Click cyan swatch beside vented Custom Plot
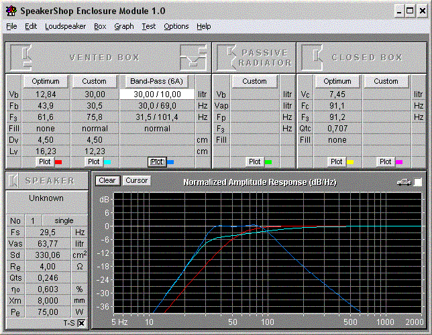 pos(107,162)
